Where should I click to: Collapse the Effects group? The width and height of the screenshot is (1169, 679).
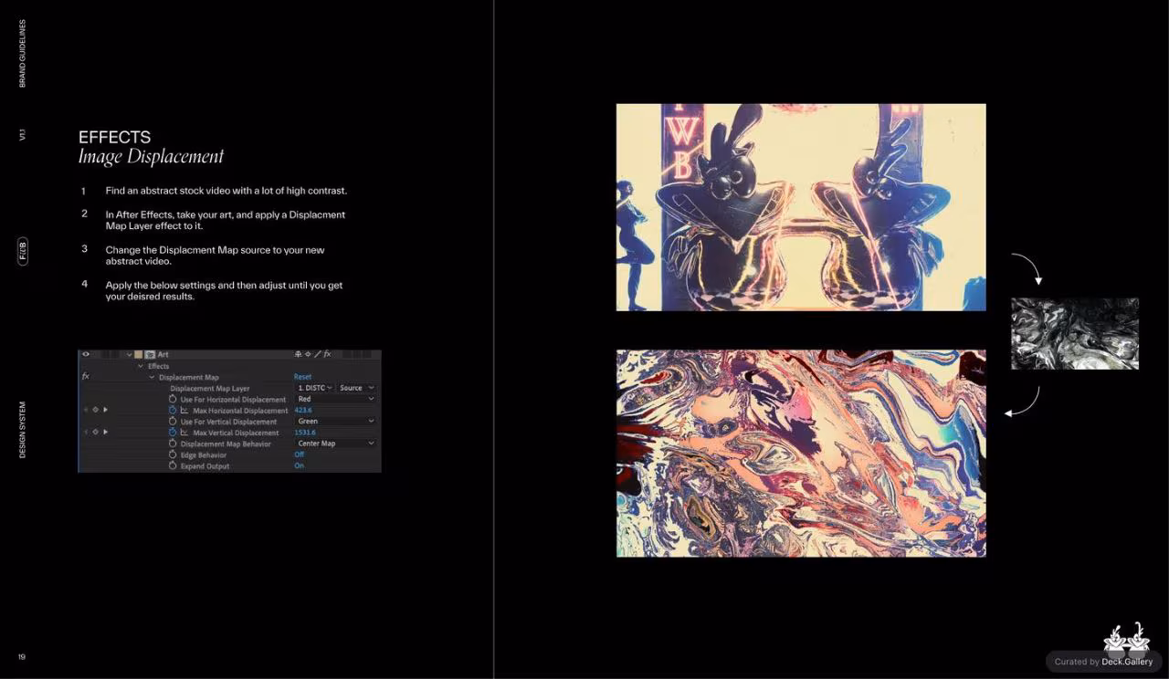[141, 366]
